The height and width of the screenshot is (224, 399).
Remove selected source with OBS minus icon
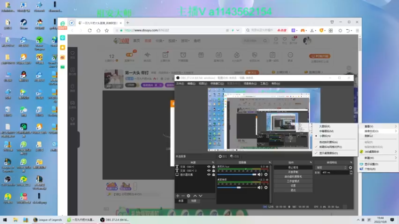[183, 196]
